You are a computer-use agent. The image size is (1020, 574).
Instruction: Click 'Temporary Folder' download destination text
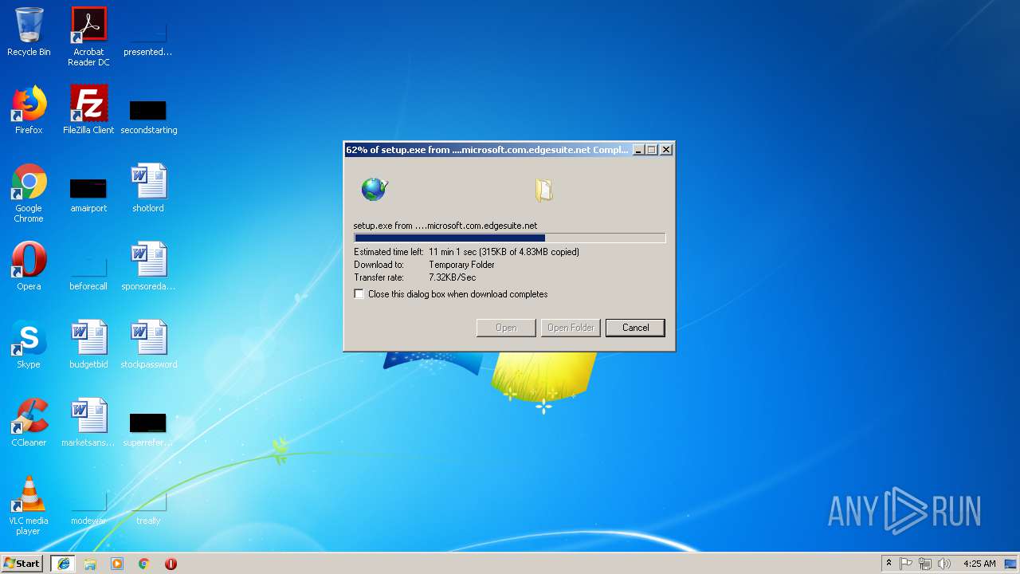tap(461, 265)
